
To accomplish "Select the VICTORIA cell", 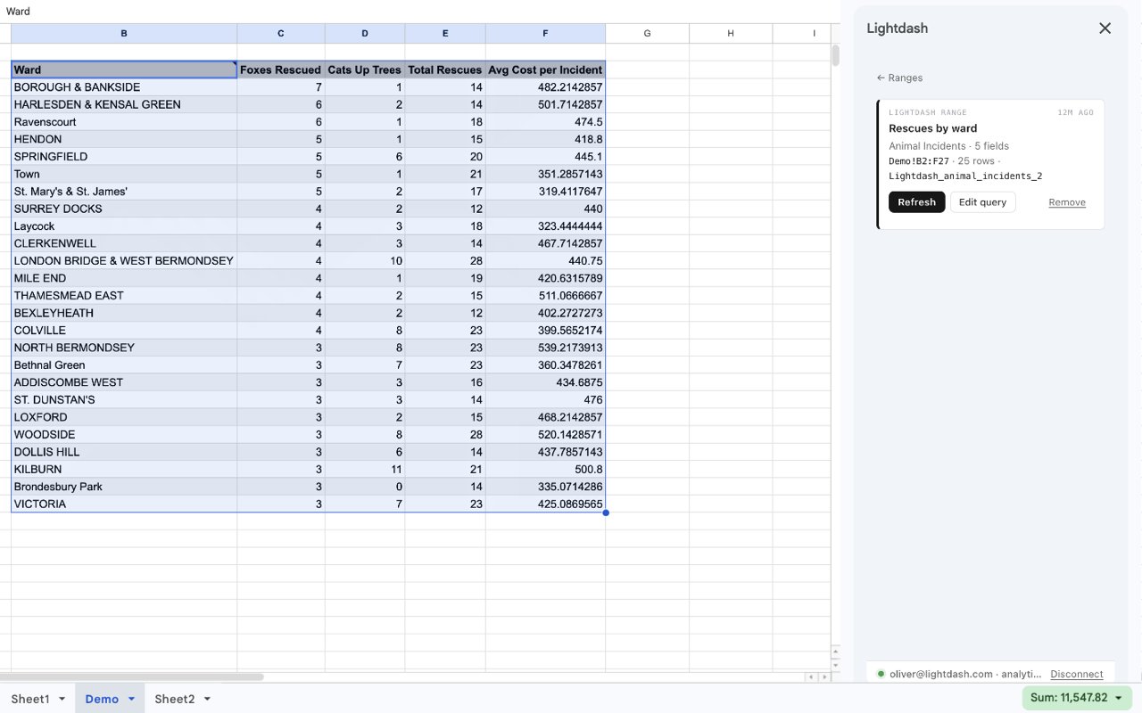I will pos(124,504).
